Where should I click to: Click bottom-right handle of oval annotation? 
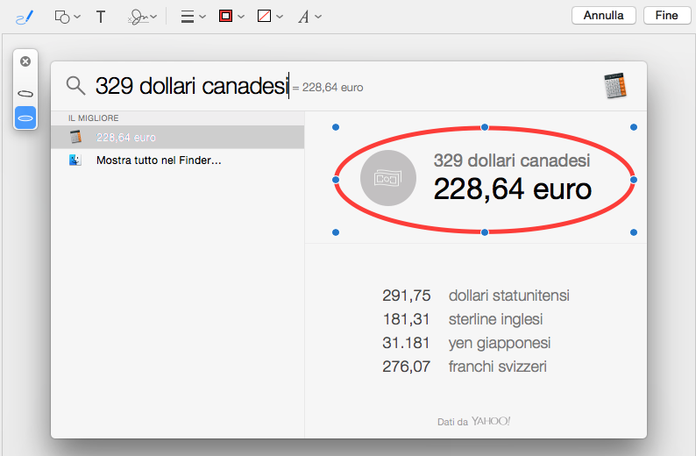click(634, 232)
